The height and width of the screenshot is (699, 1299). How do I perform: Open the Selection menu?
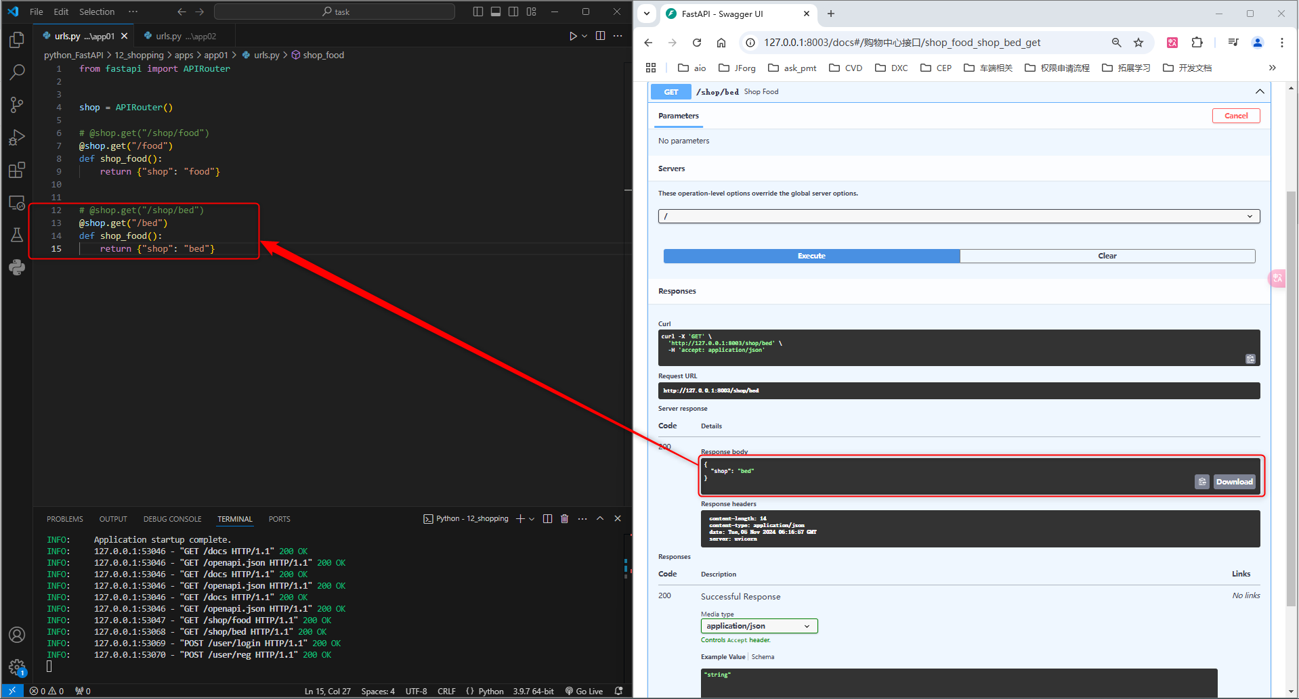click(x=96, y=12)
